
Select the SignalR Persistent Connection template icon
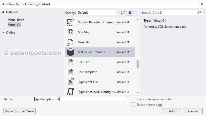coord(71,22)
